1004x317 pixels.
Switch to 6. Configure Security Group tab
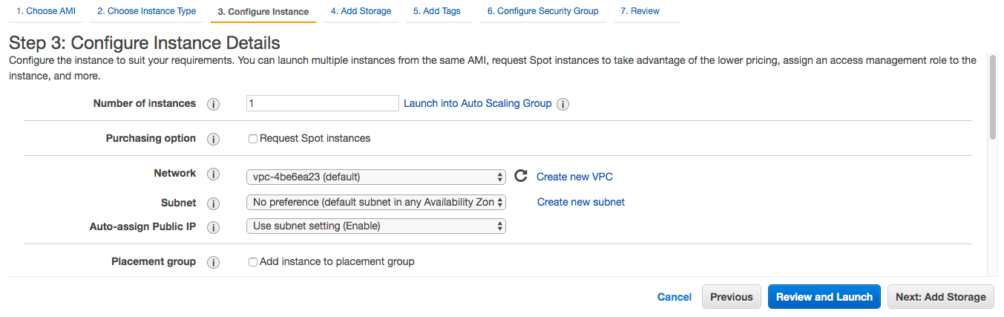pyautogui.click(x=542, y=12)
